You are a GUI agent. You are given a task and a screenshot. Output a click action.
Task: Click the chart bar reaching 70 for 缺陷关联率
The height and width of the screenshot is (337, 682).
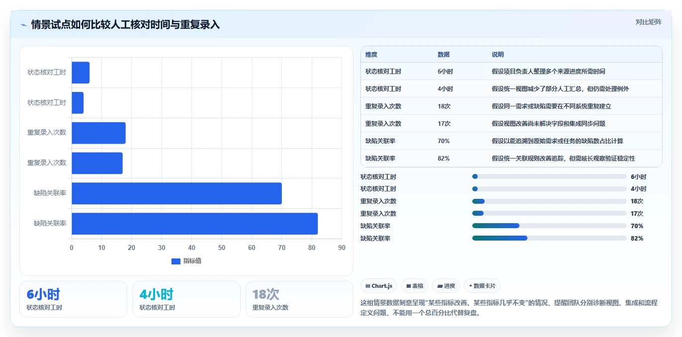(176, 193)
